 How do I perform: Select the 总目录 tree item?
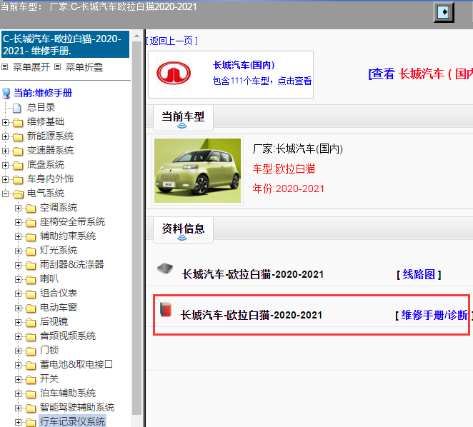(x=41, y=107)
